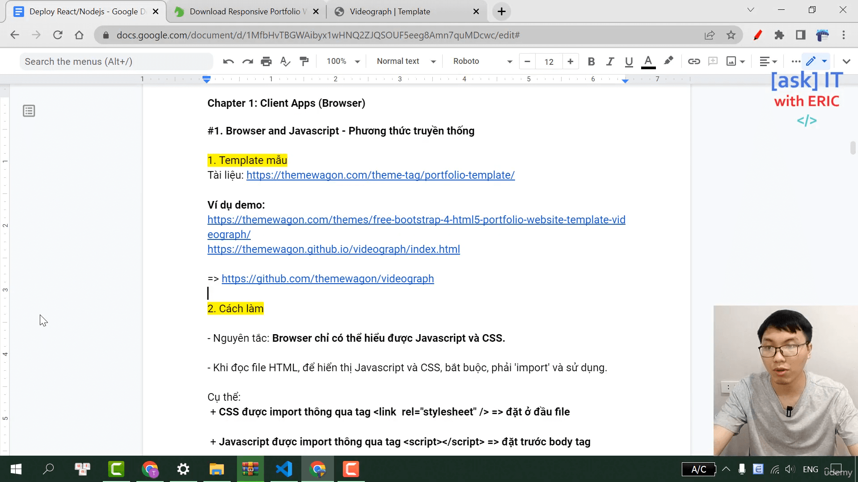This screenshot has width=858, height=482.
Task: Open the themewagon portfolio-template link
Action: [380, 175]
